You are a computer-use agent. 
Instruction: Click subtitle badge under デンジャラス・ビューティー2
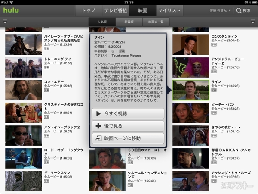(214, 72)
